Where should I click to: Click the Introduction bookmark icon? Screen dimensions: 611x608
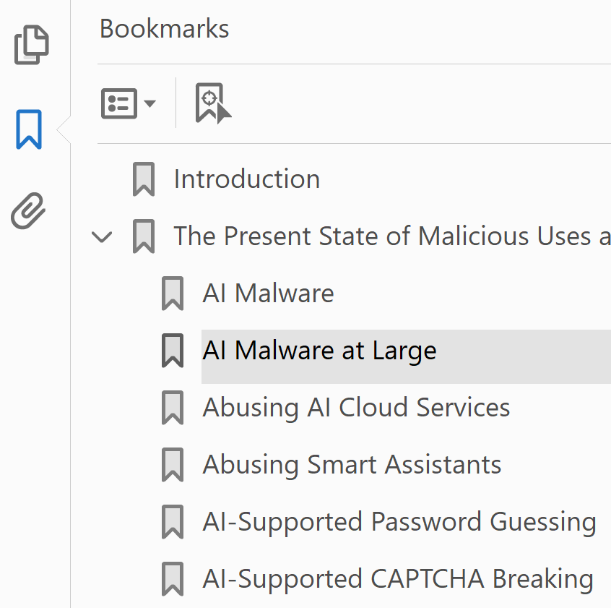[x=144, y=179]
